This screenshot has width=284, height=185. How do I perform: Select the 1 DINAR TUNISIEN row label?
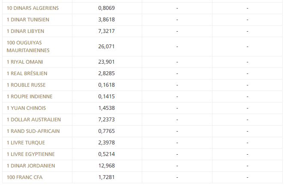click(x=28, y=20)
